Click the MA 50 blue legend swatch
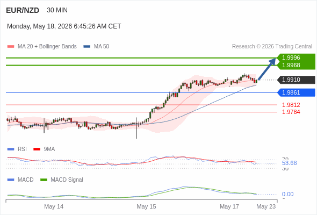Image resolution: width=317 pixels, height=215 pixels. point(87,47)
